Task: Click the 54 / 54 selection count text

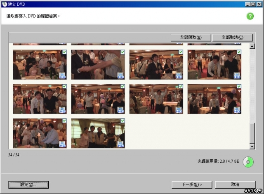Action: pos(14,155)
